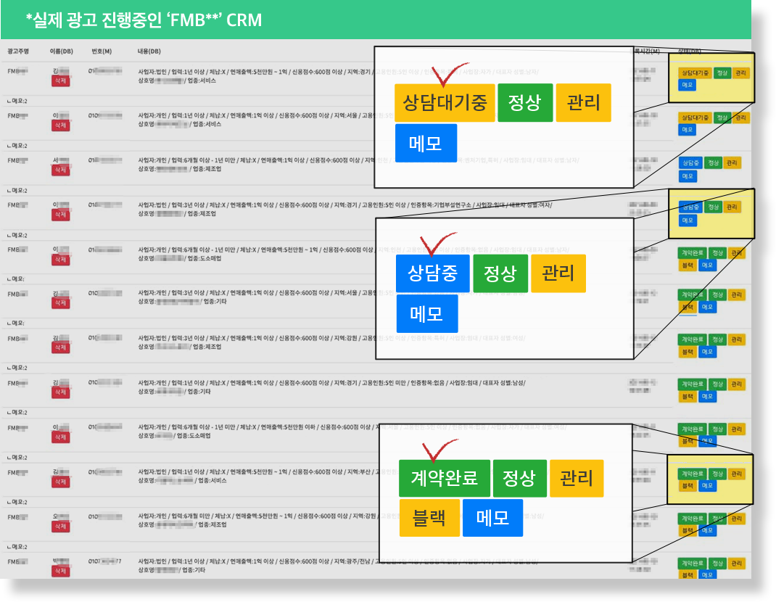Screen dimensions: 776x602
Task: Open enlarged blue 메모 button in top callout
Action: [426, 143]
